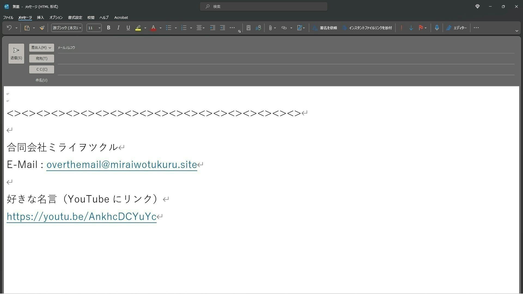The height and width of the screenshot is (294, 523).
Task: Switch to the 校閲 tab
Action: pyautogui.click(x=91, y=17)
